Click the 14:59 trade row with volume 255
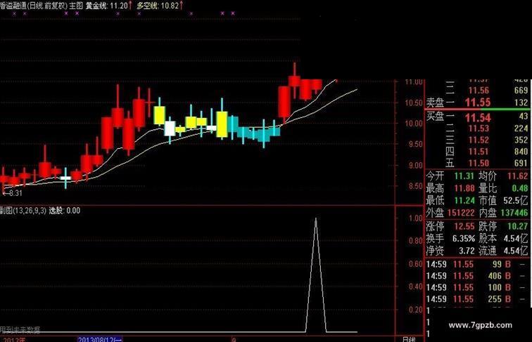Image resolution: width=532 pixels, height=342 pixels. (476, 299)
